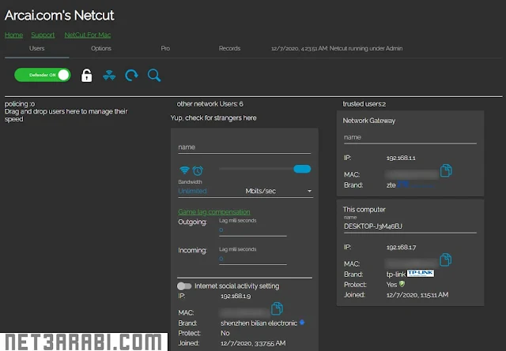Copy MAC address of device 192.168.1.9
The image size is (506, 351).
coord(277,308)
